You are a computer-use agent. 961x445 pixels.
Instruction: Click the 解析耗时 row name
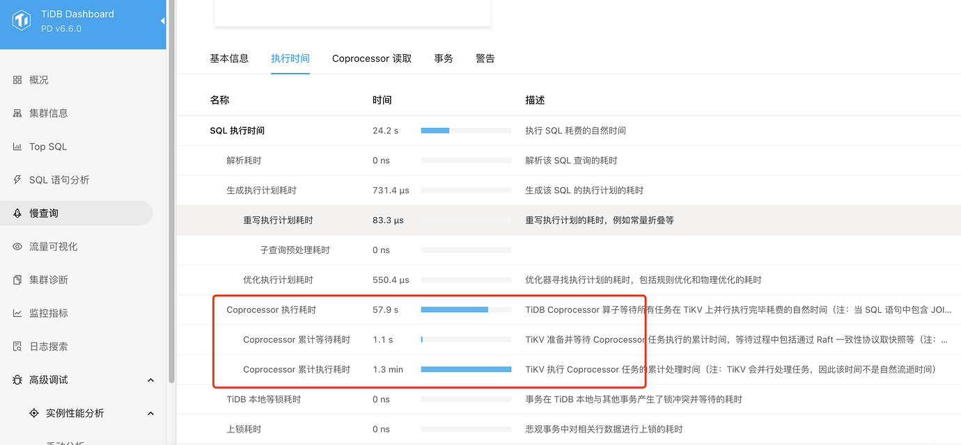(244, 161)
